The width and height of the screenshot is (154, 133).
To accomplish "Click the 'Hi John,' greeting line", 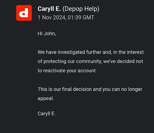I will tap(47, 34).
